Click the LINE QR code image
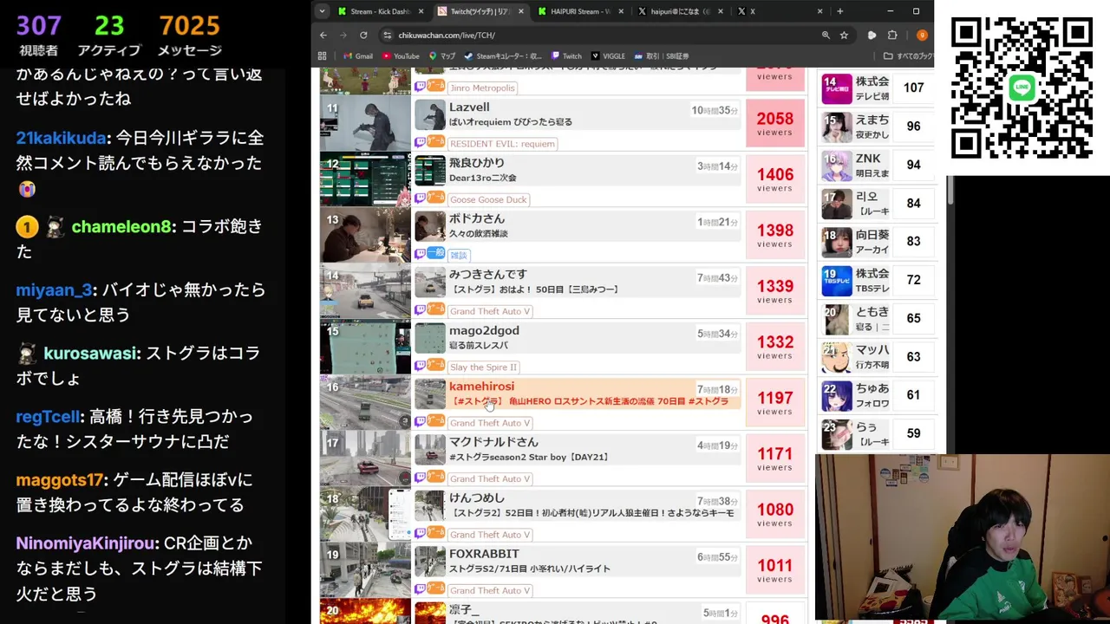Image resolution: width=1110 pixels, height=624 pixels. click(x=1022, y=88)
